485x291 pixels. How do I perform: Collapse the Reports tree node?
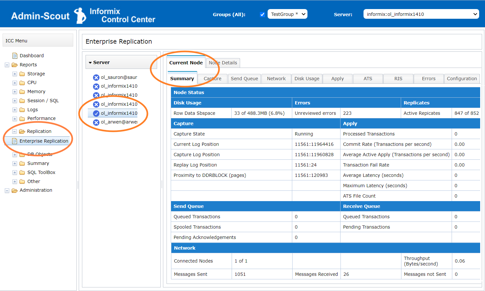pos(7,65)
